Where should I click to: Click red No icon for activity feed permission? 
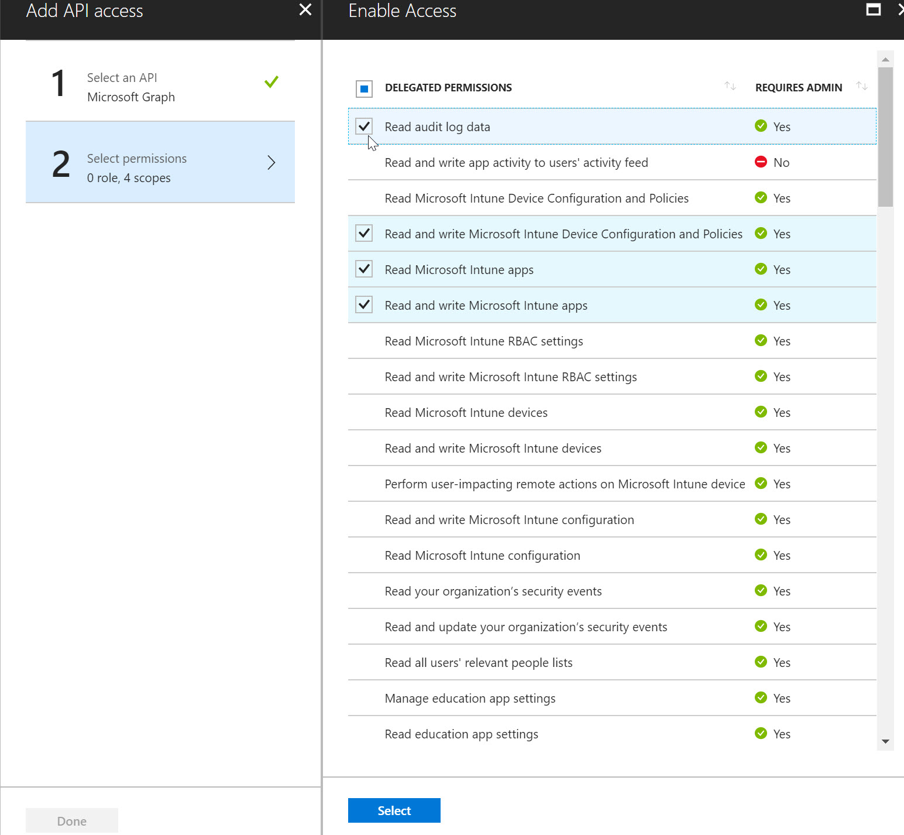coord(761,162)
